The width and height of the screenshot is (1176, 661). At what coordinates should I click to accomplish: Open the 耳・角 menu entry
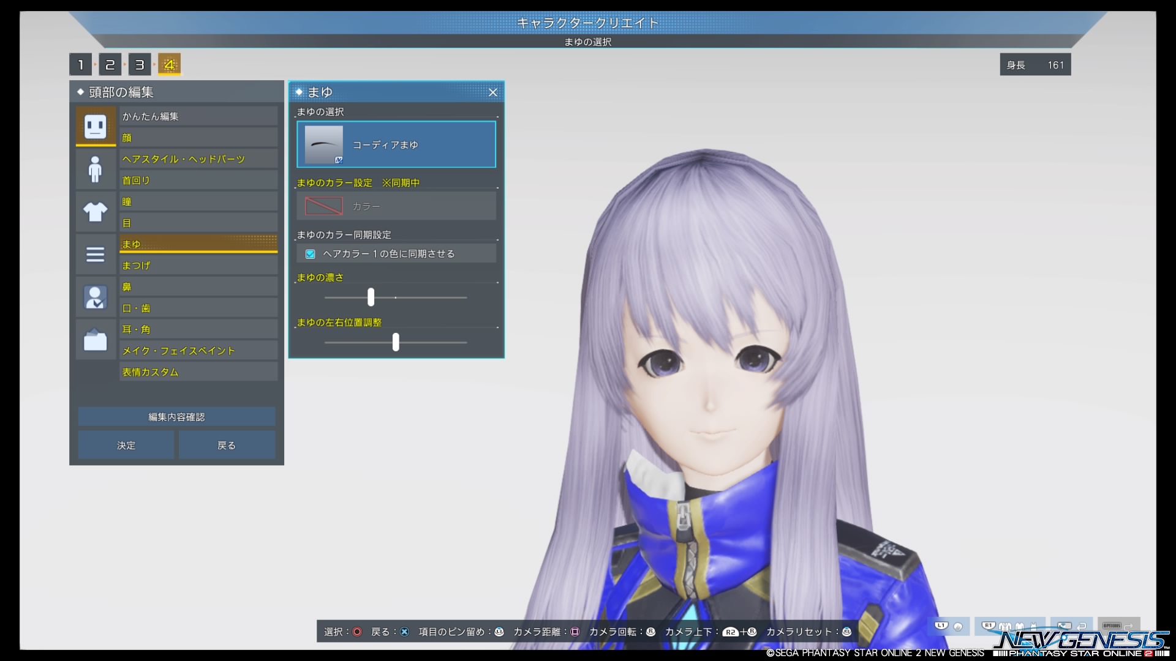click(198, 329)
